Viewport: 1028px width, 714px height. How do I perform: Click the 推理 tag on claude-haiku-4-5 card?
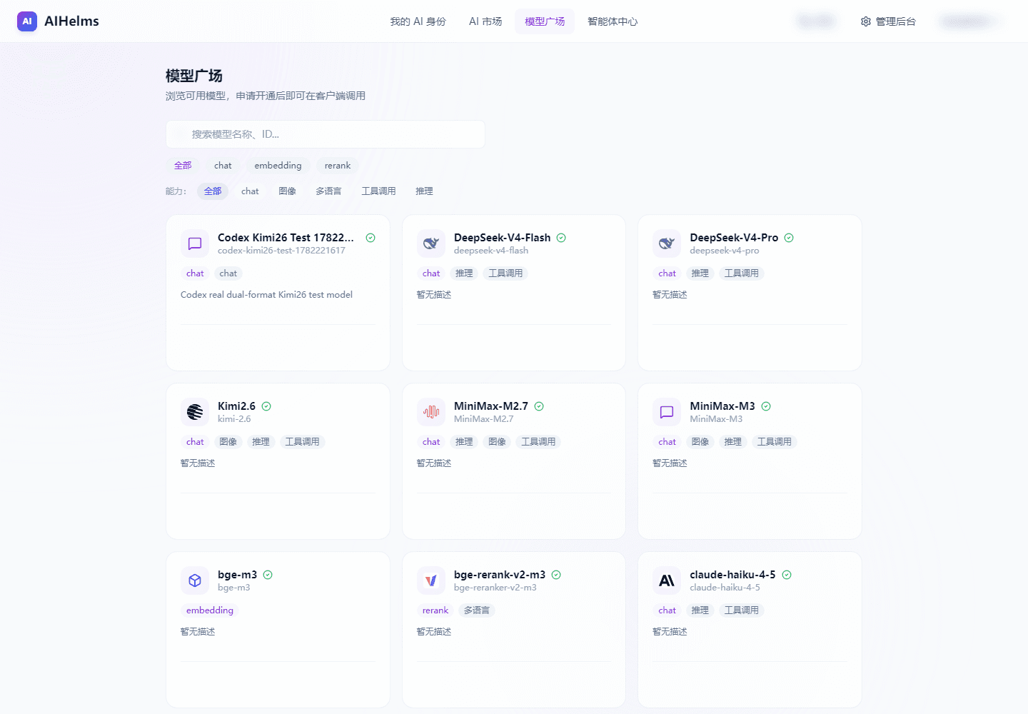tap(700, 610)
